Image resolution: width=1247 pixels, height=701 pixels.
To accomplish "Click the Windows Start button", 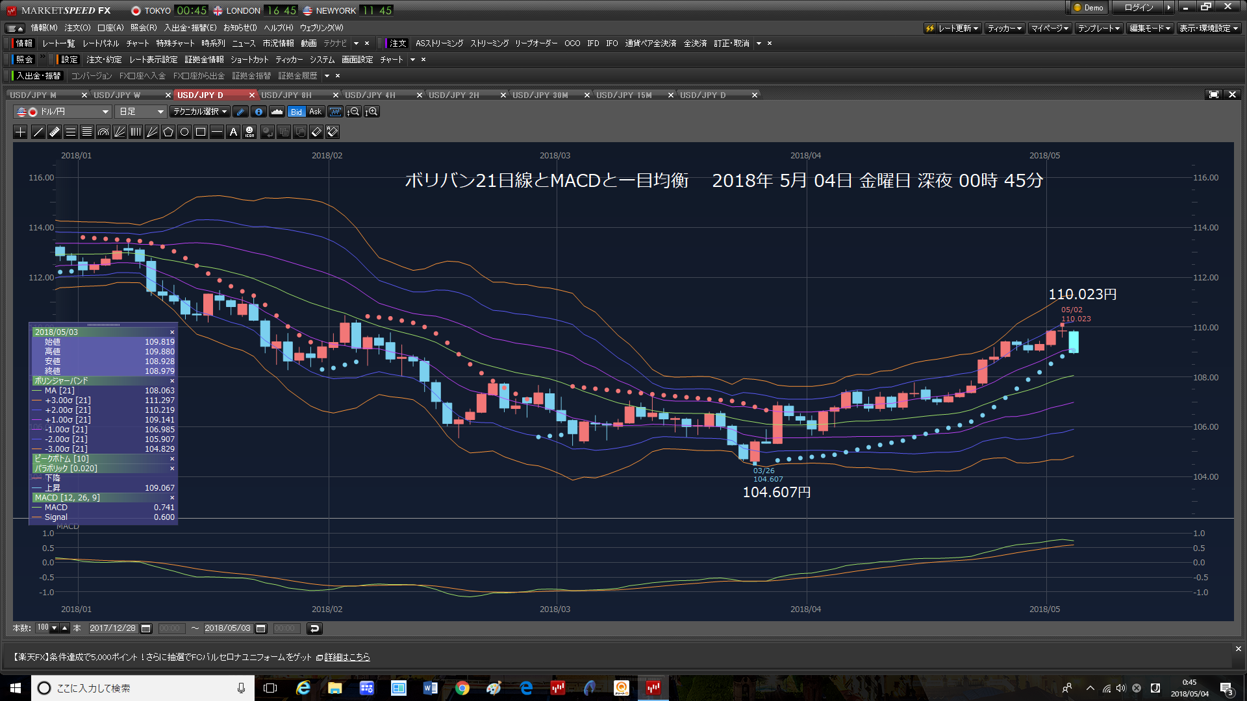I will tap(16, 688).
